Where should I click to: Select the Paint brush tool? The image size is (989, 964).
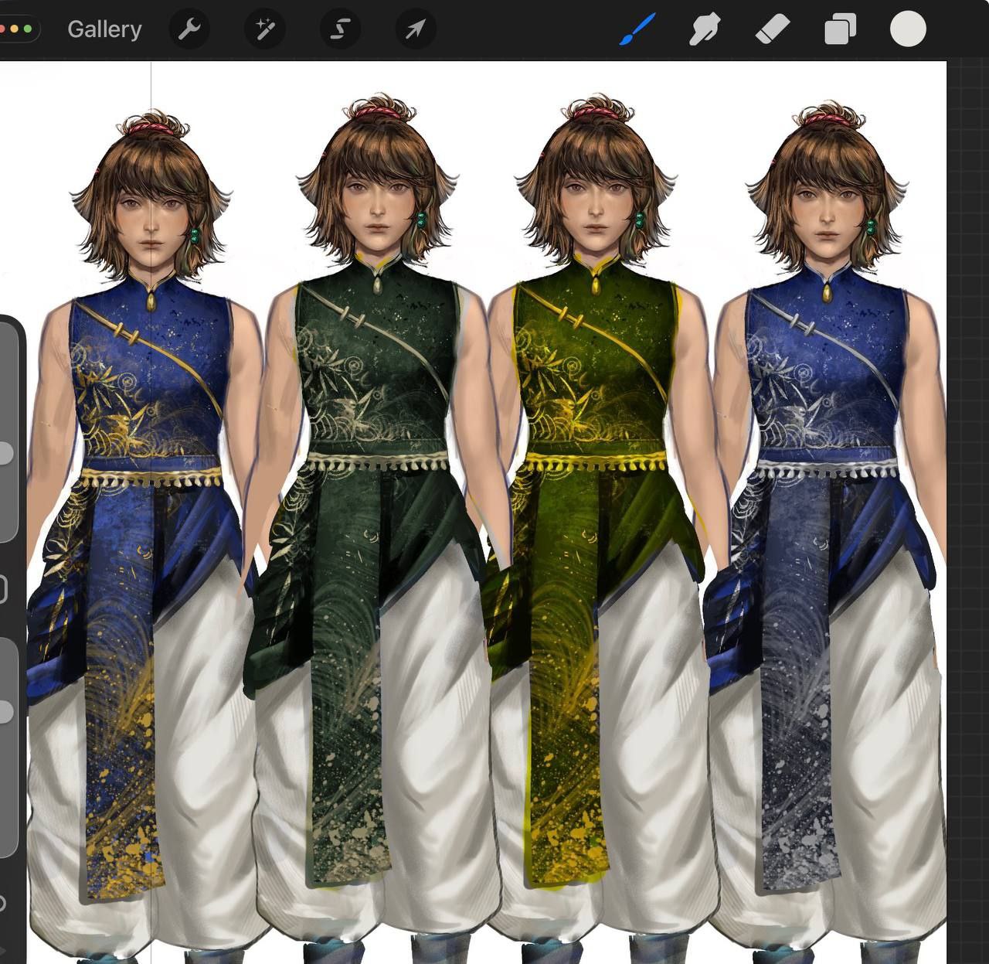click(637, 29)
